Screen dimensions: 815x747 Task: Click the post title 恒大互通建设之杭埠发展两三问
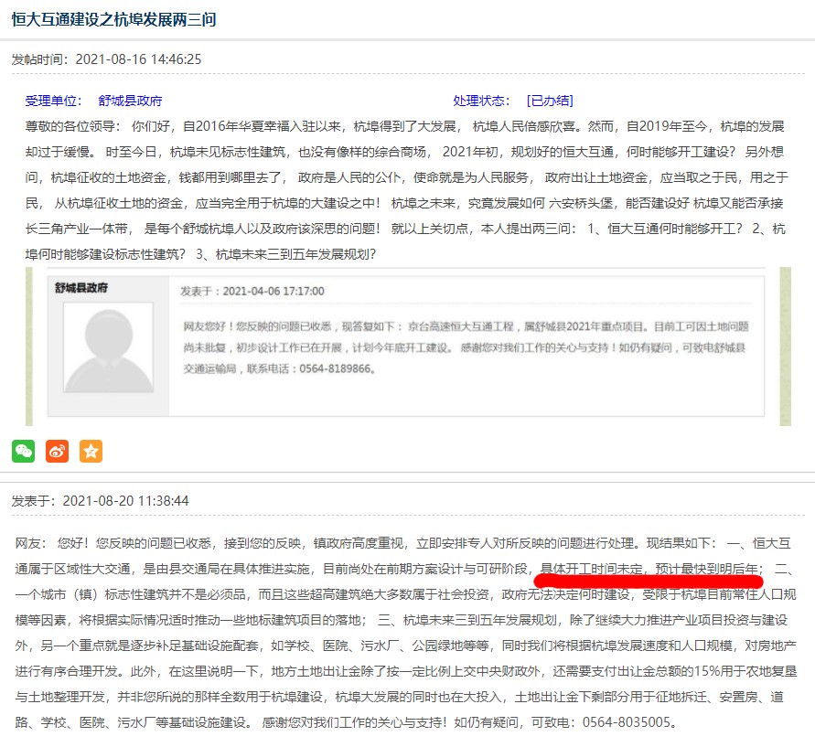(x=113, y=20)
